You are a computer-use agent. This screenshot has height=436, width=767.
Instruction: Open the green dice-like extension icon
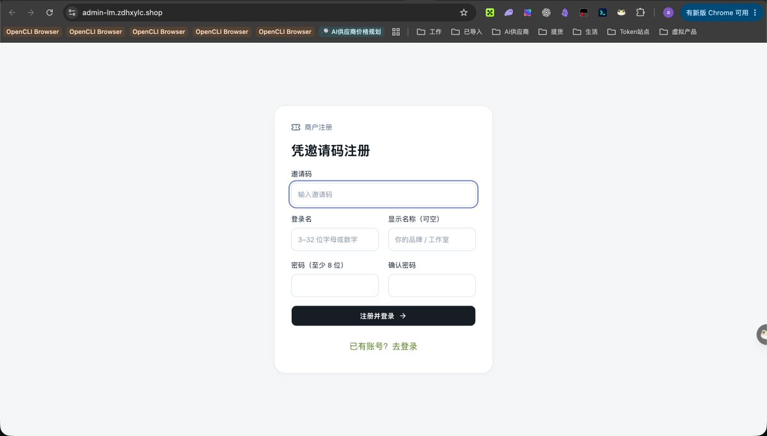coord(489,13)
